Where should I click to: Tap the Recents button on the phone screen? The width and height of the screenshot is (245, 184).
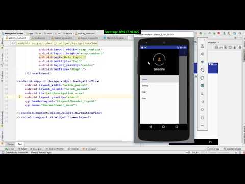tap(177, 127)
